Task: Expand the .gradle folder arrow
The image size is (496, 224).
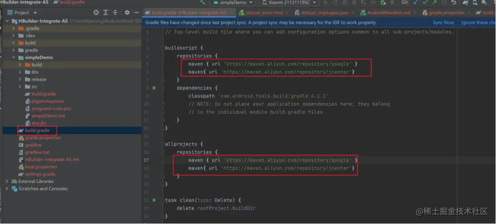Action: coord(13,28)
